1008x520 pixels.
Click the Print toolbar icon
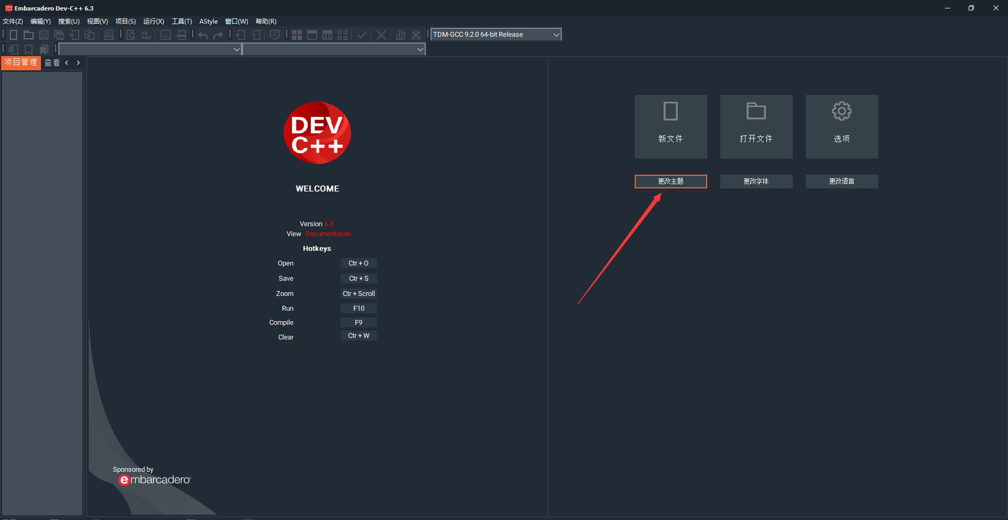[109, 35]
